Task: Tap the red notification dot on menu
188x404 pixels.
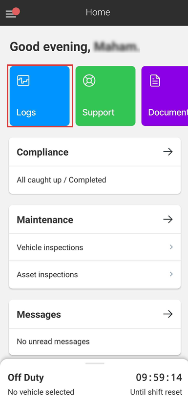Action: (x=16, y=11)
